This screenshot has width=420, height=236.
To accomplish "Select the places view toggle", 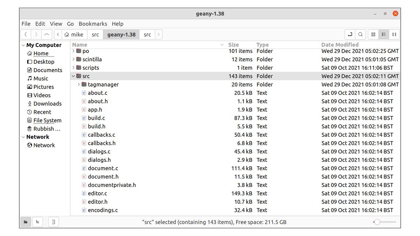I will pos(26,222).
